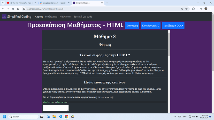Viewport: 214px width, 120px height.
Task: Open Visual Studio Code from the taskbar
Action: [x=60, y=117]
